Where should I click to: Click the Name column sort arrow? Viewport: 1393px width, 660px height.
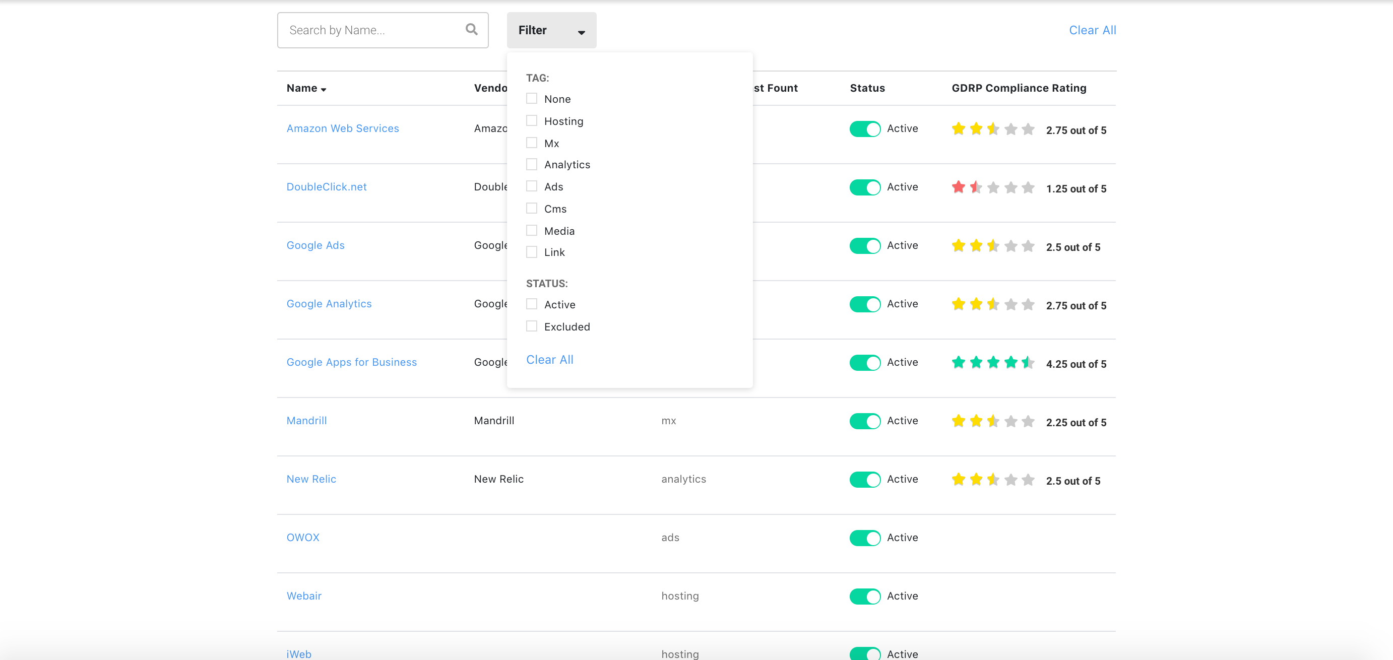pyautogui.click(x=324, y=89)
